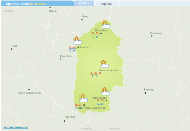The image size is (190, 131).
Task: Click the Нова Ушиця city dot marker
Action: click(x=106, y=100)
